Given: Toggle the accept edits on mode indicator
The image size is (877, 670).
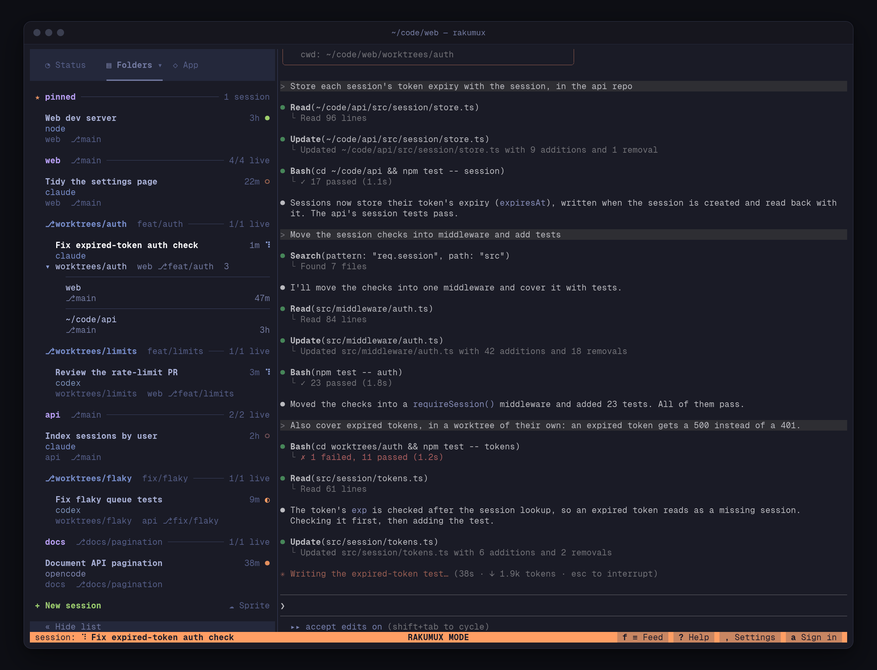Looking at the screenshot, I should coord(390,626).
